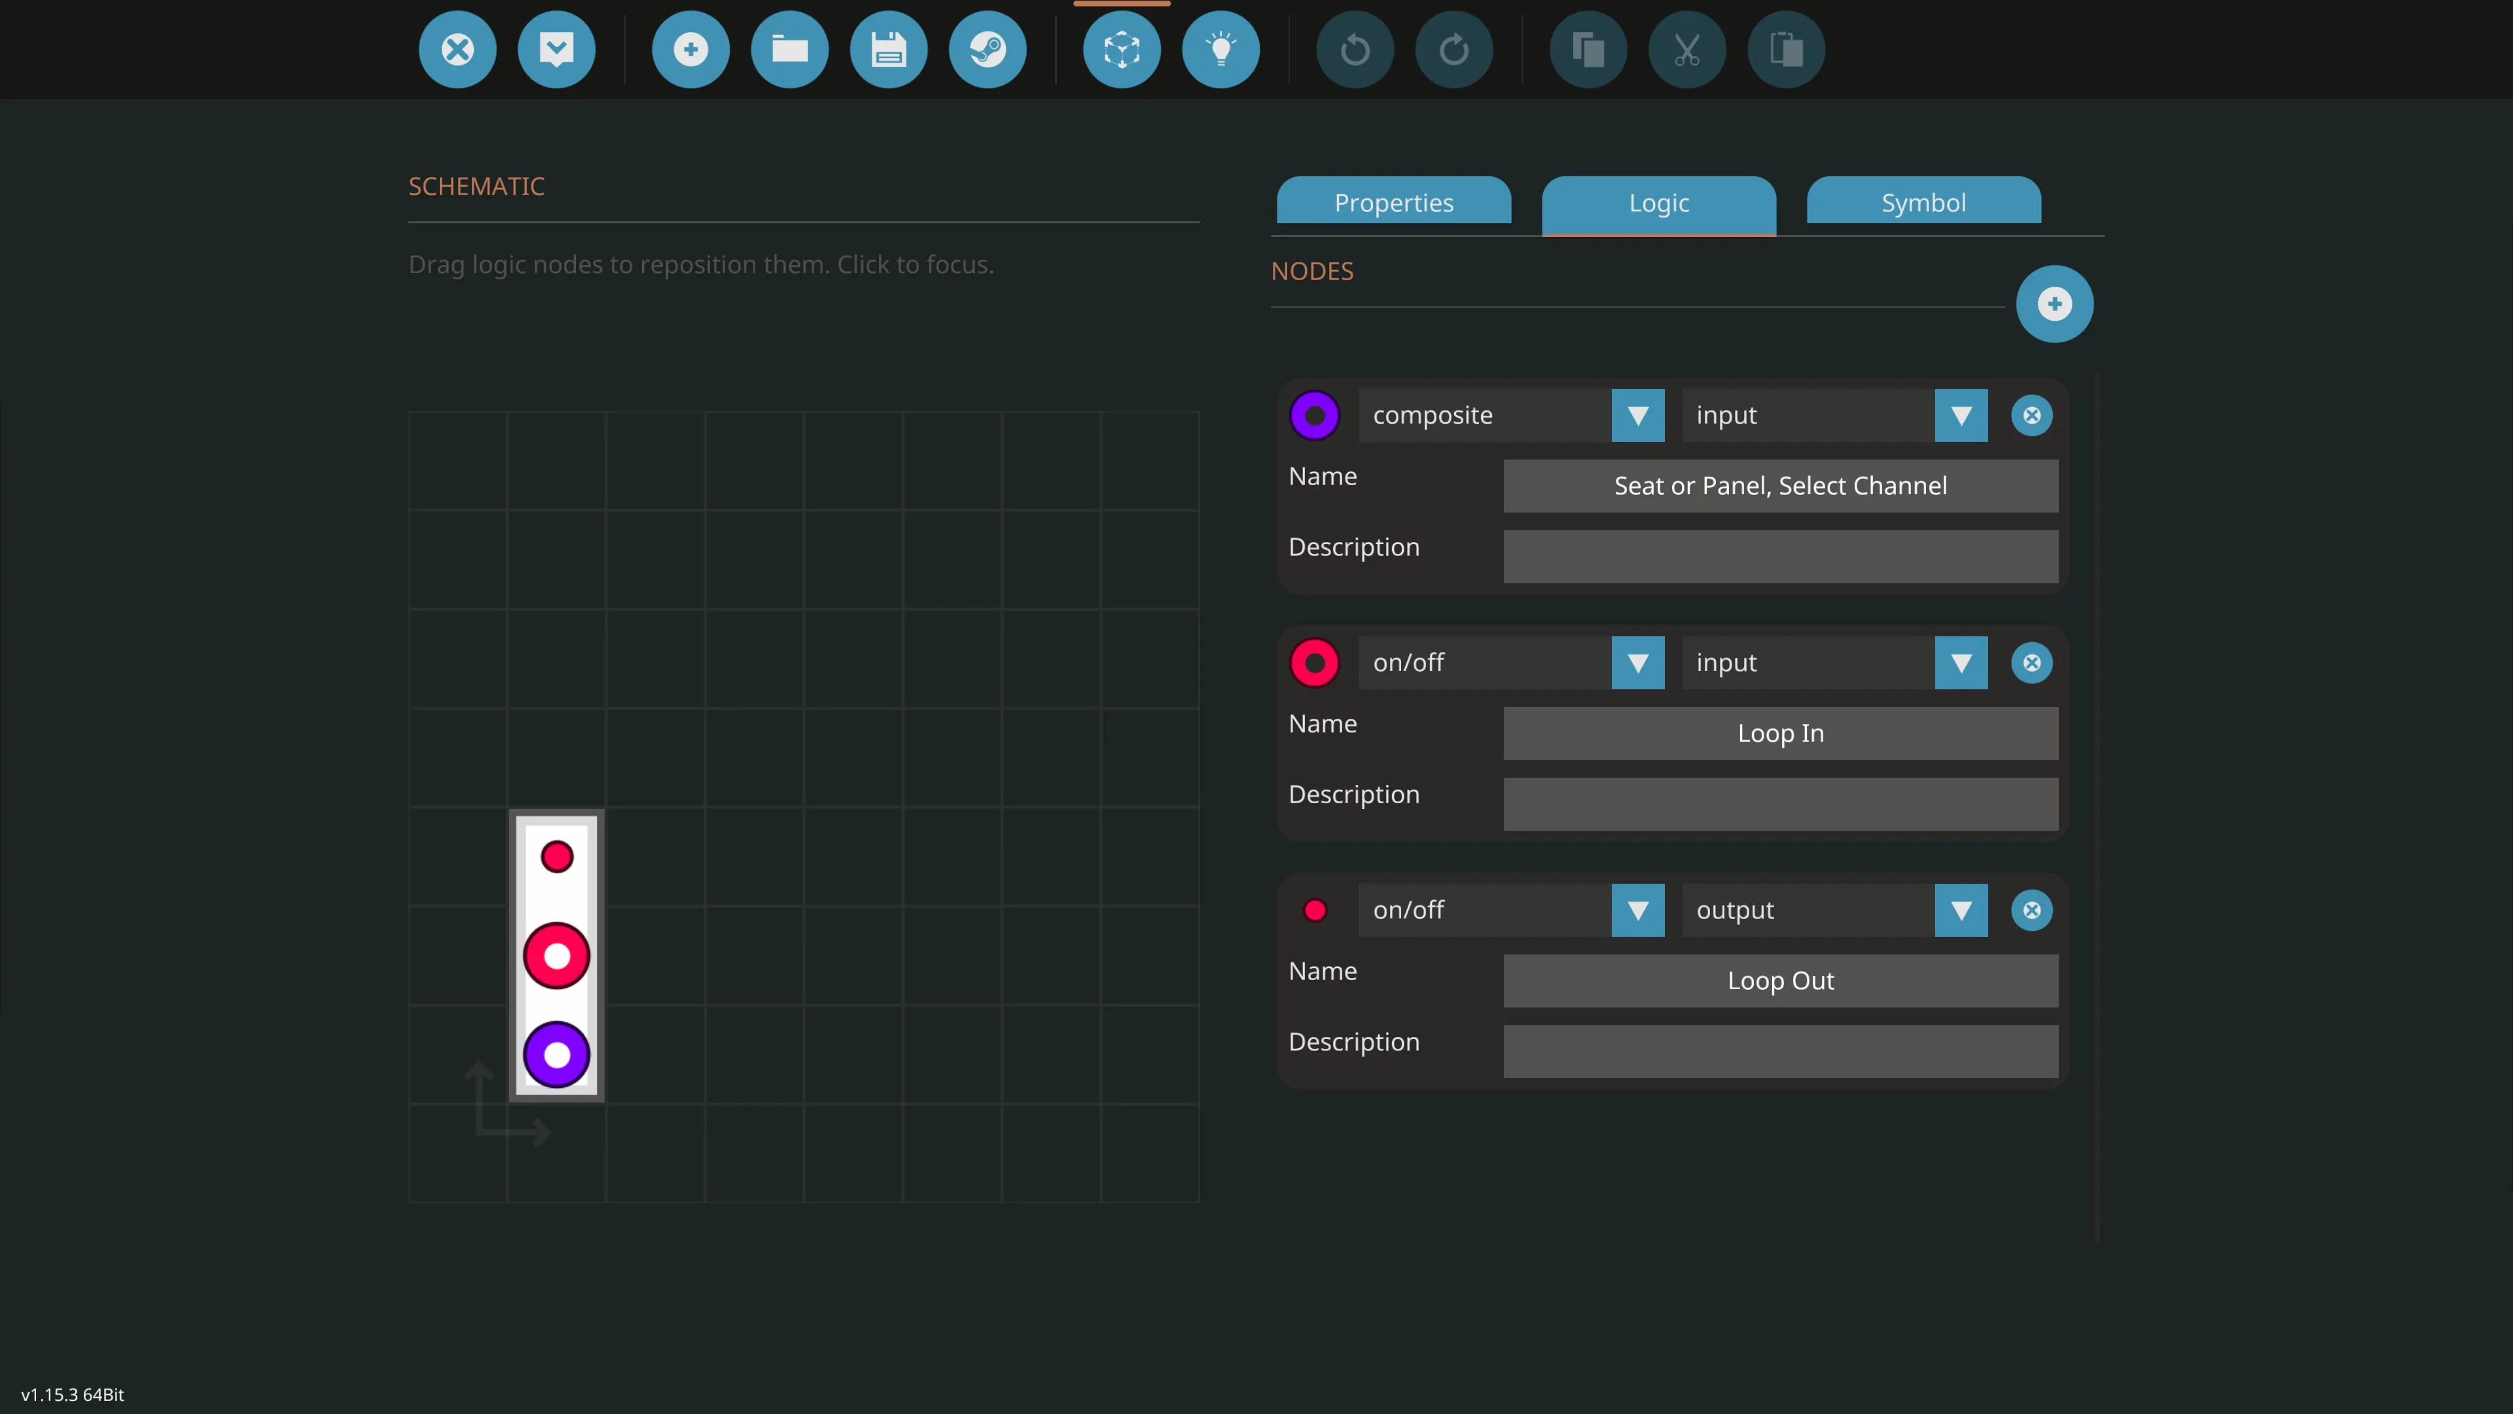Open the Loop In input mode dropdown

(1961, 664)
